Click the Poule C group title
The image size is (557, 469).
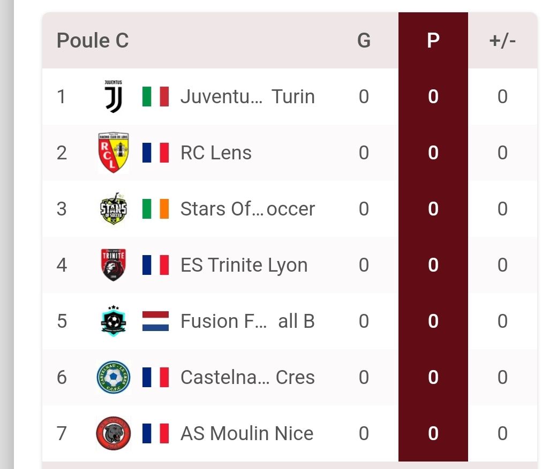pyautogui.click(x=93, y=41)
